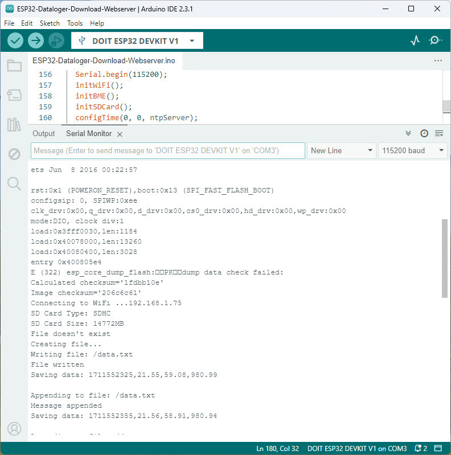Click the 'SD Card Type: SDHC' output line
The width and height of the screenshot is (451, 455).
71,313
